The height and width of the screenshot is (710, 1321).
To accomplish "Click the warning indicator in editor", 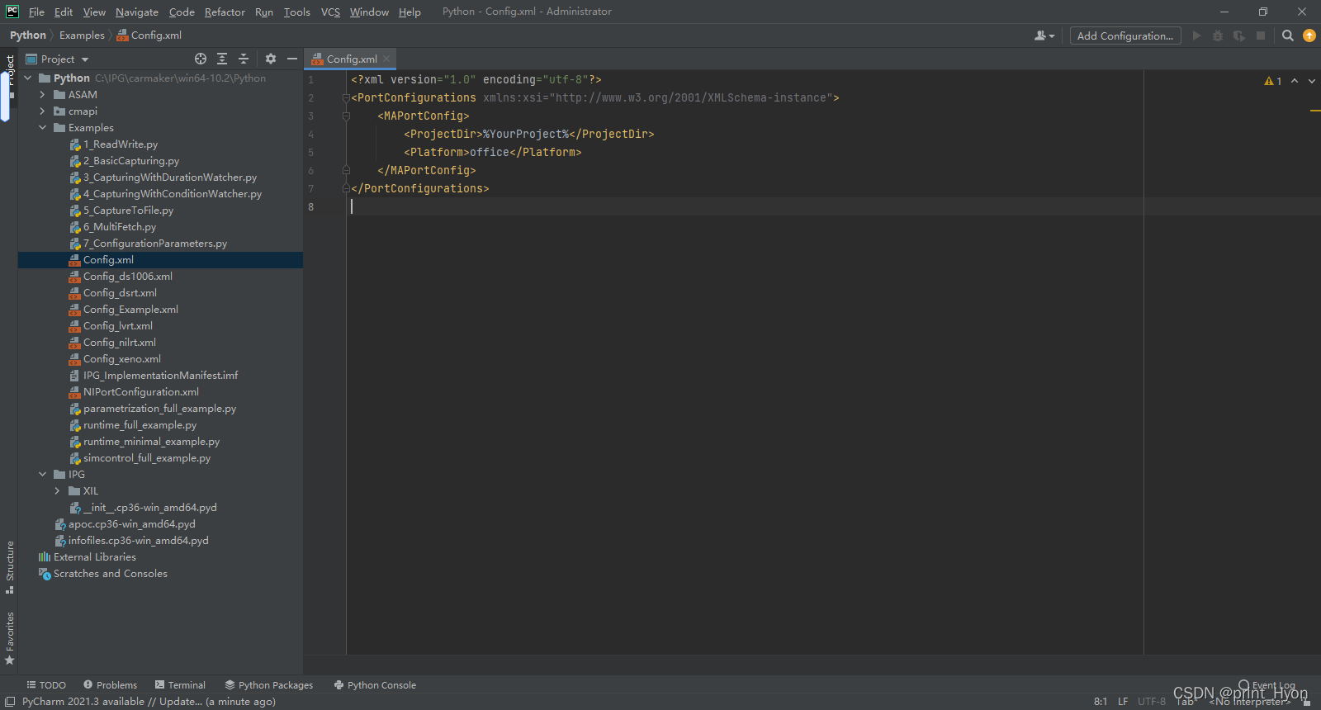I will [x=1273, y=81].
